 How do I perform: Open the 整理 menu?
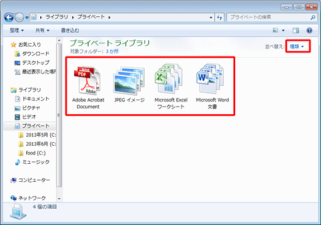[17, 30]
